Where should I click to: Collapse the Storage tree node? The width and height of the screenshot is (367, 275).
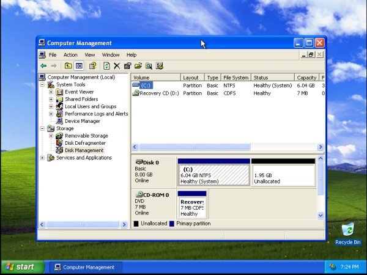[x=42, y=128]
